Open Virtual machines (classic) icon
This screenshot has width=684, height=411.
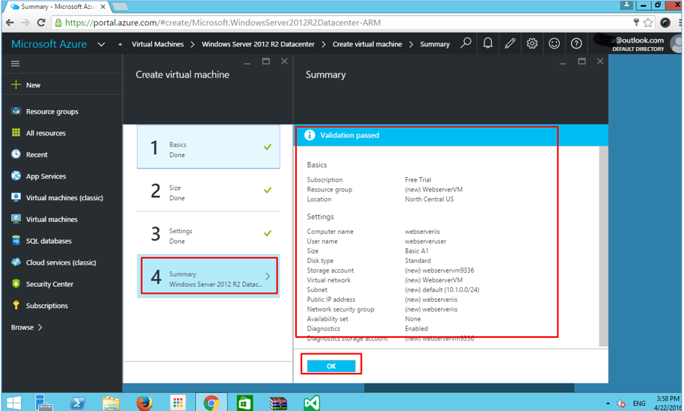tap(16, 197)
